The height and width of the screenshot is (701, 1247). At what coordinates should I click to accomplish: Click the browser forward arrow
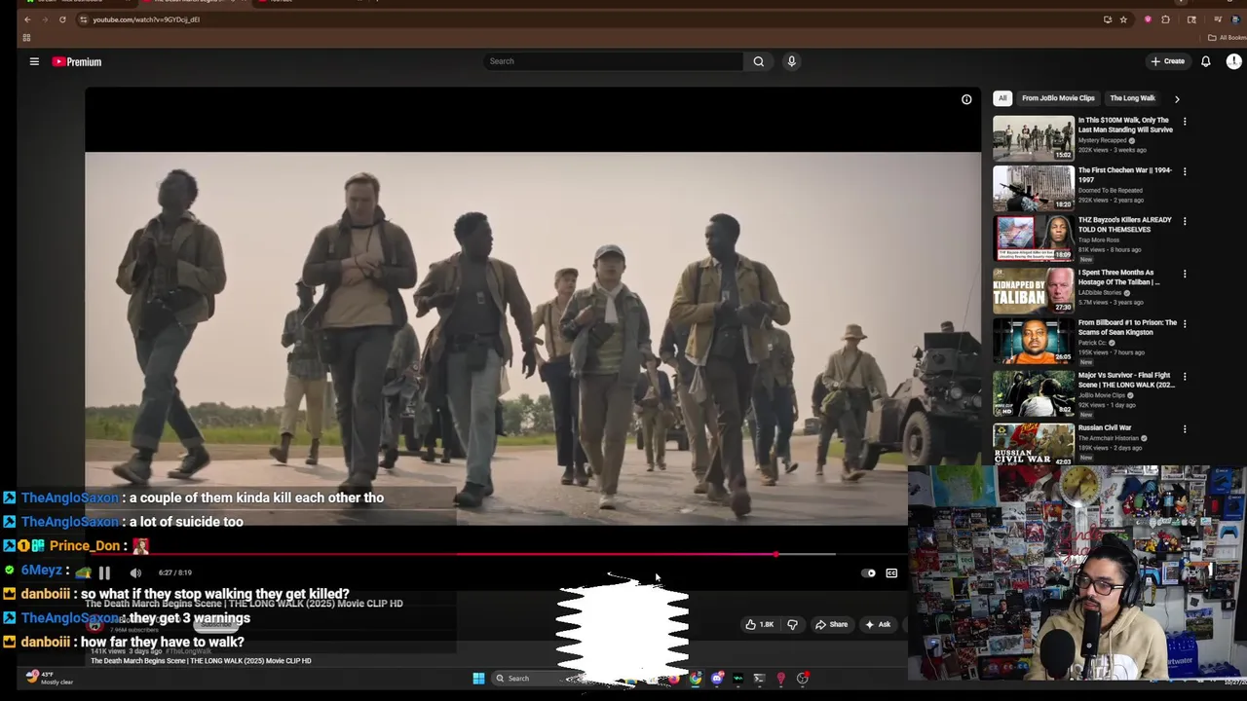[x=45, y=19]
